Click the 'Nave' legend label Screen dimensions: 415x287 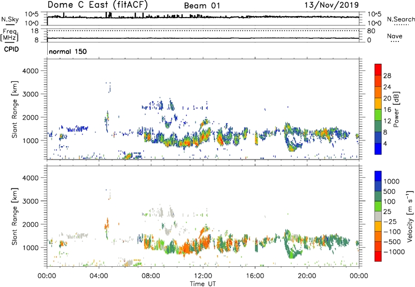(395, 36)
